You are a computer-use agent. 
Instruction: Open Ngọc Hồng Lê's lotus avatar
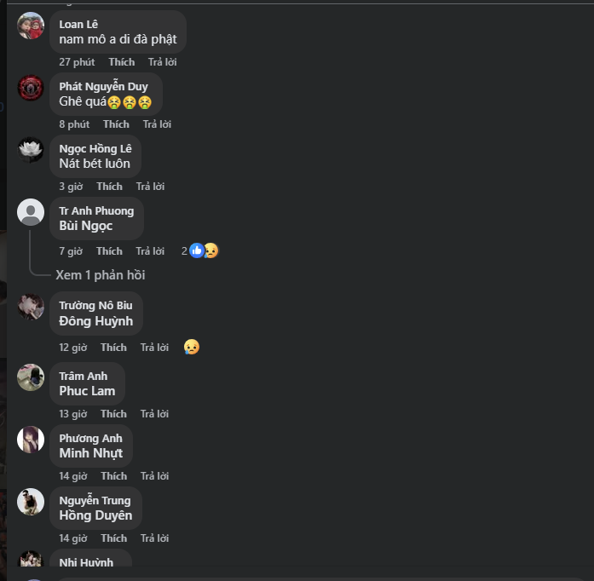click(31, 150)
